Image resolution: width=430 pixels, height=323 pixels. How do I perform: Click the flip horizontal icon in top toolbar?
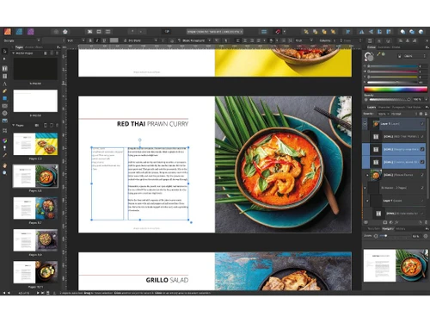[362, 32]
